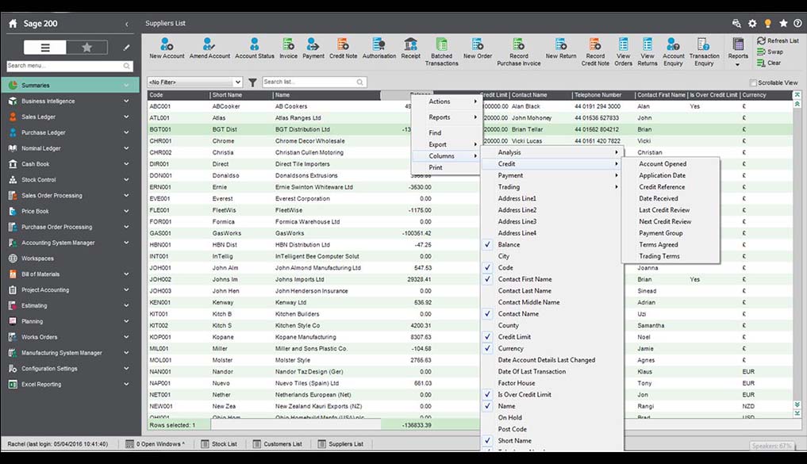Image resolution: width=807 pixels, height=464 pixels.
Task: Click the Refresh List button
Action: [x=778, y=40]
